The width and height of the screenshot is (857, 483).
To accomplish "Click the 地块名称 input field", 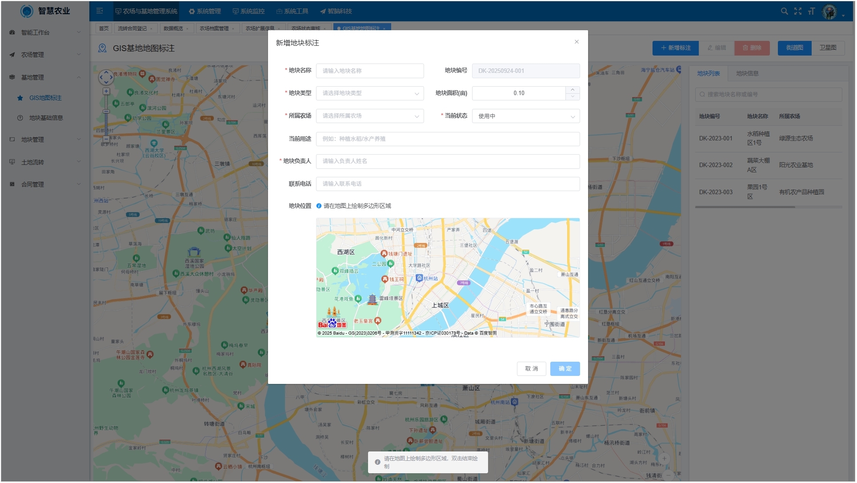I will (370, 71).
